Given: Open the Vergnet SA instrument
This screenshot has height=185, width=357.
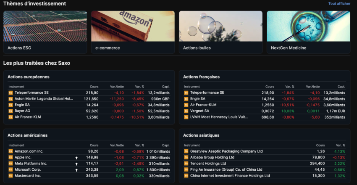Looking at the screenshot, I should pyautogui.click(x=199, y=111).
